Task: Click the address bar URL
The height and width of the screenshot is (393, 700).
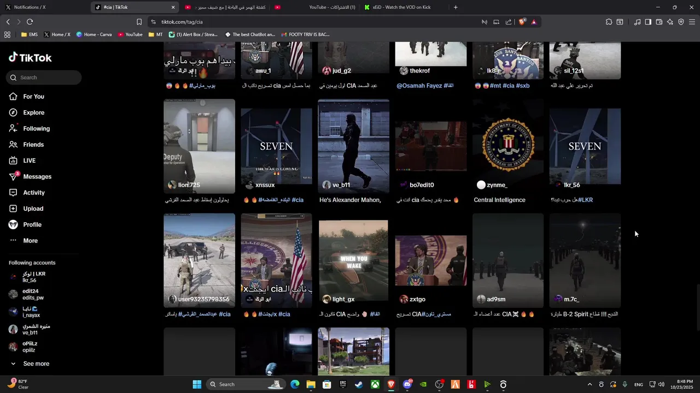Action: (182, 22)
